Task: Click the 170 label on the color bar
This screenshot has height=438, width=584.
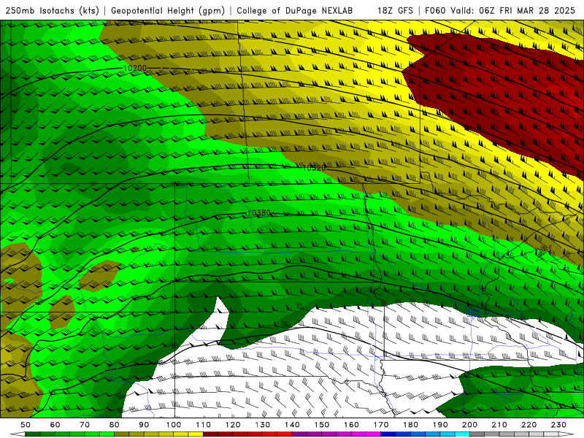Action: point(381,425)
